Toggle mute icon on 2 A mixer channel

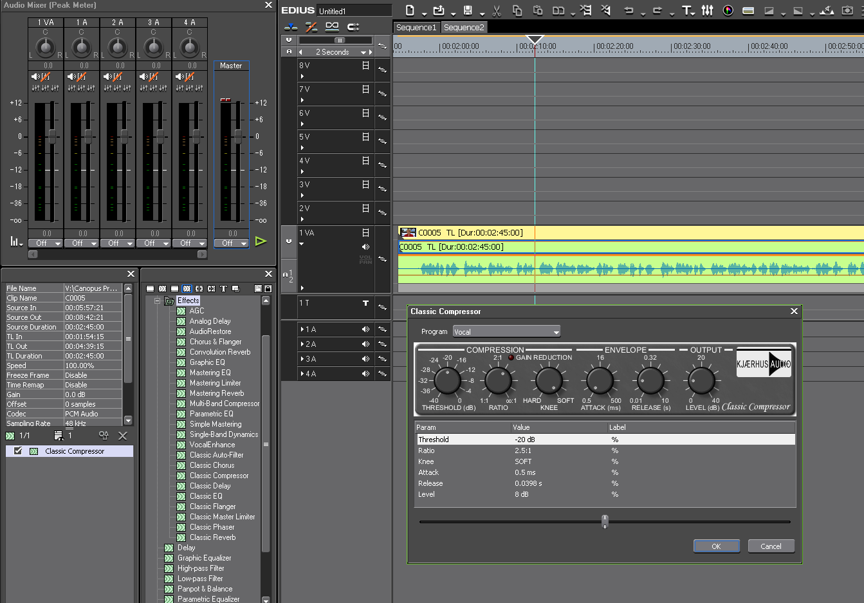pyautogui.click(x=107, y=77)
